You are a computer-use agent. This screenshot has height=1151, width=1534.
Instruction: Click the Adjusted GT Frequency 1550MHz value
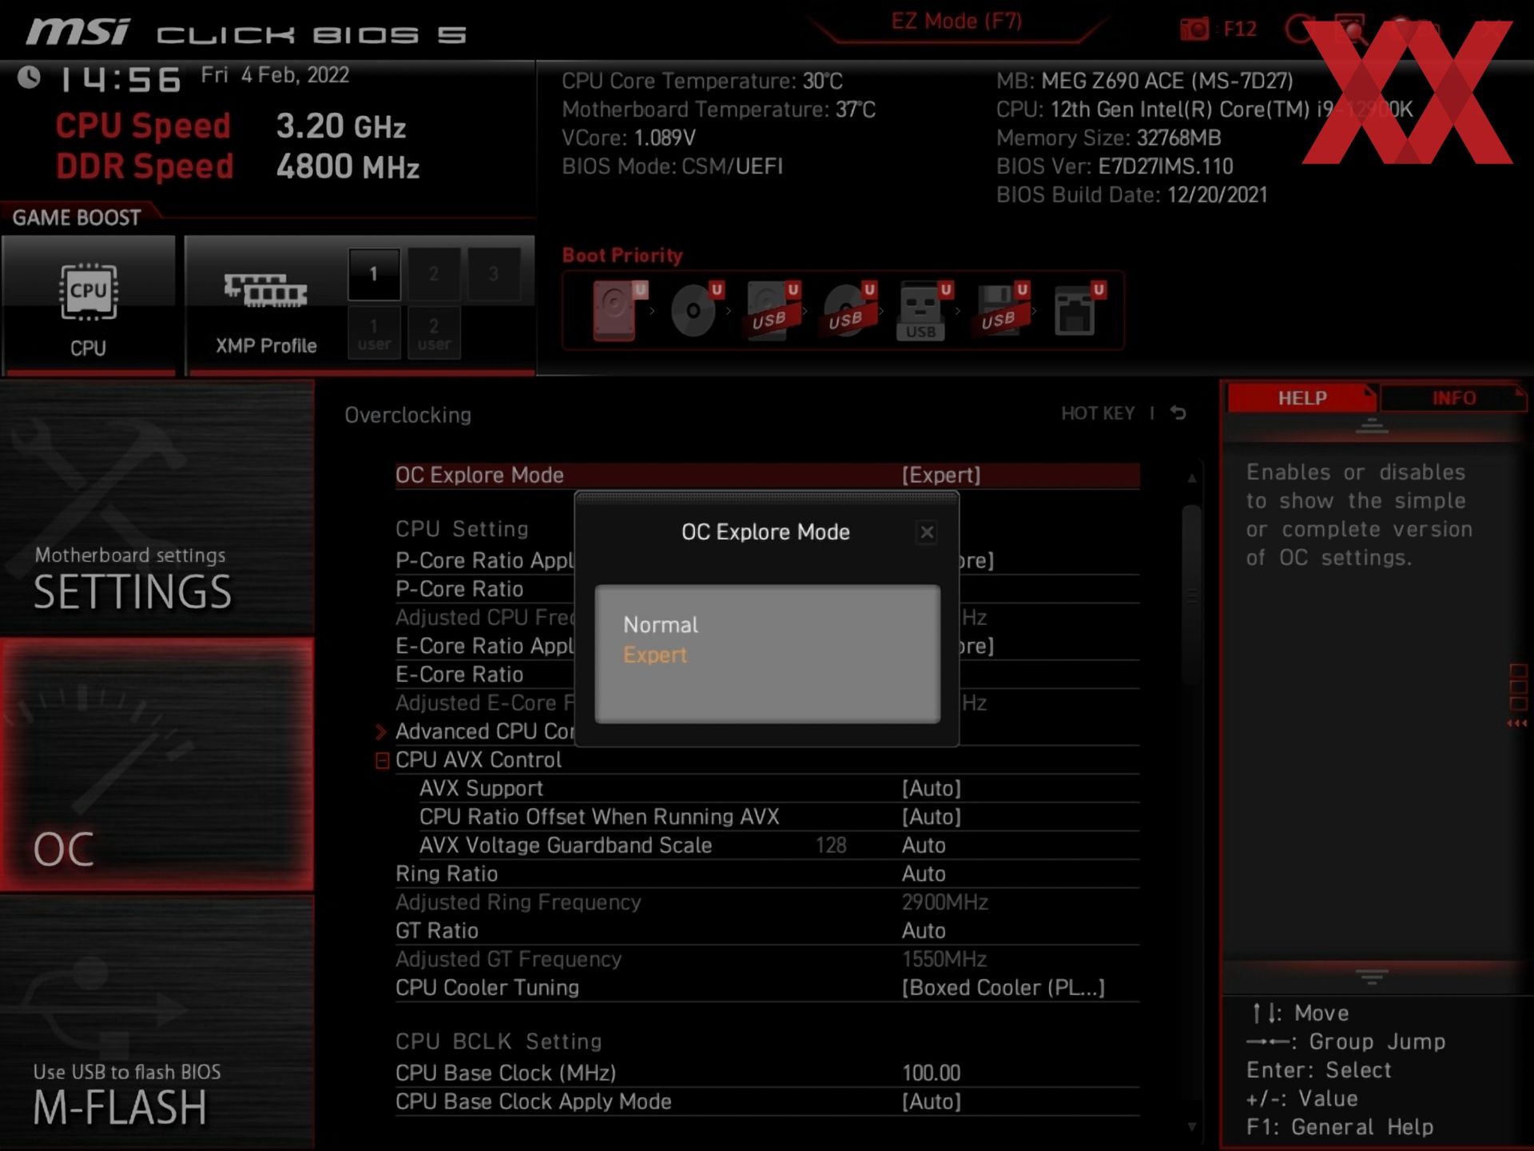click(944, 959)
